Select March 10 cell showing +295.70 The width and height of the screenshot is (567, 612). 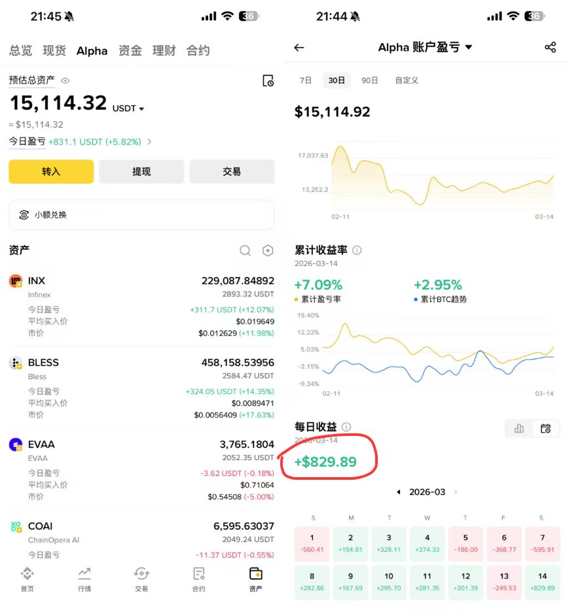[x=389, y=583]
